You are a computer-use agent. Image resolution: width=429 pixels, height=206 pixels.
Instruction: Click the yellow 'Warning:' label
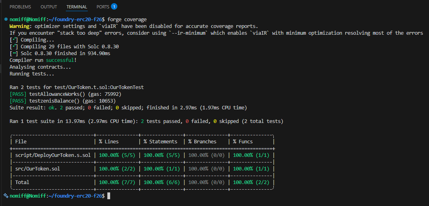click(x=20, y=26)
